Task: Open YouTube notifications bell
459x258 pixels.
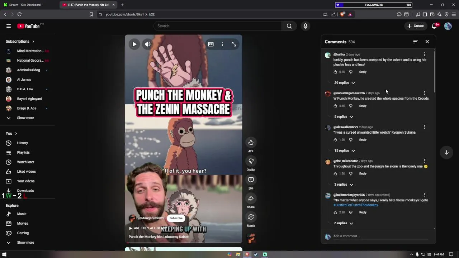Action: pyautogui.click(x=435, y=26)
